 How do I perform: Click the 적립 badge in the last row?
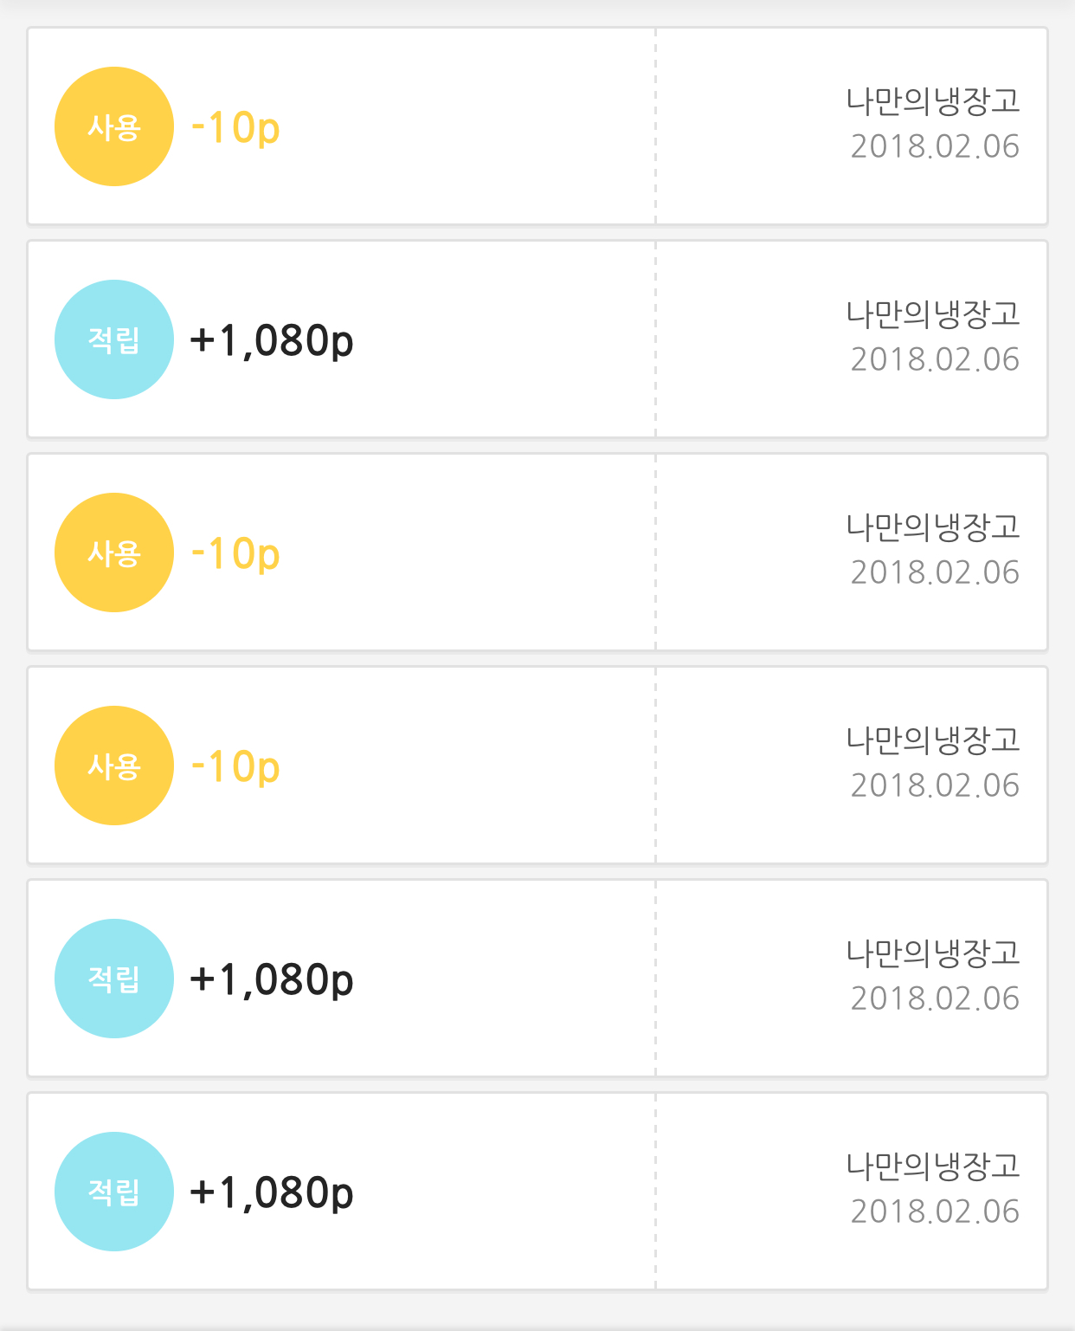click(114, 1192)
